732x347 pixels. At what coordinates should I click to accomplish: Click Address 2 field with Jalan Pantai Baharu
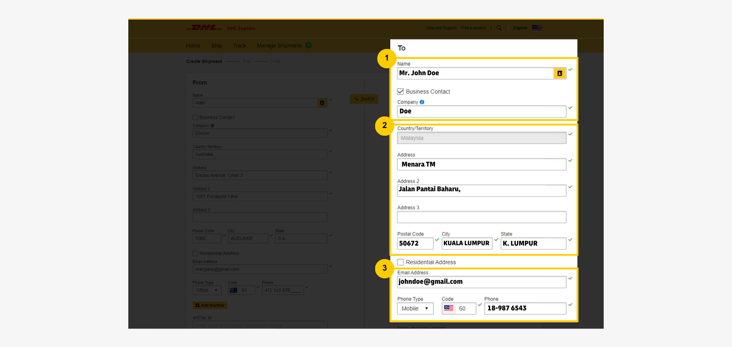pyautogui.click(x=482, y=190)
